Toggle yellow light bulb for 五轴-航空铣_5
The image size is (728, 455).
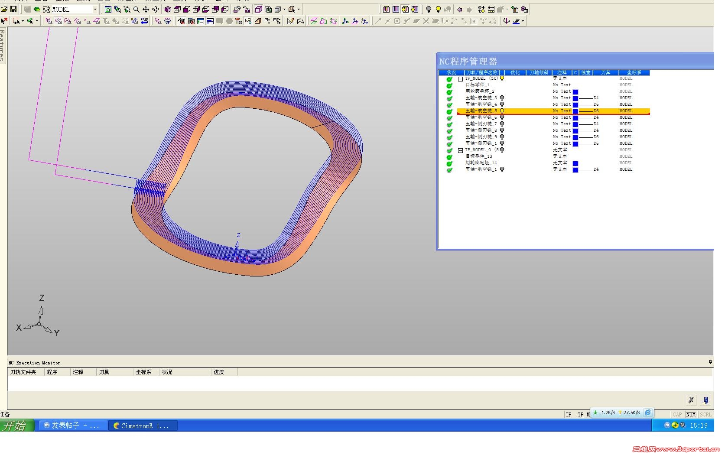pos(502,111)
